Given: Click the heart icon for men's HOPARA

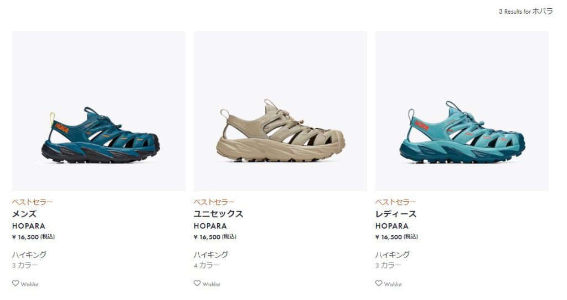Looking at the screenshot, I should [15, 283].
